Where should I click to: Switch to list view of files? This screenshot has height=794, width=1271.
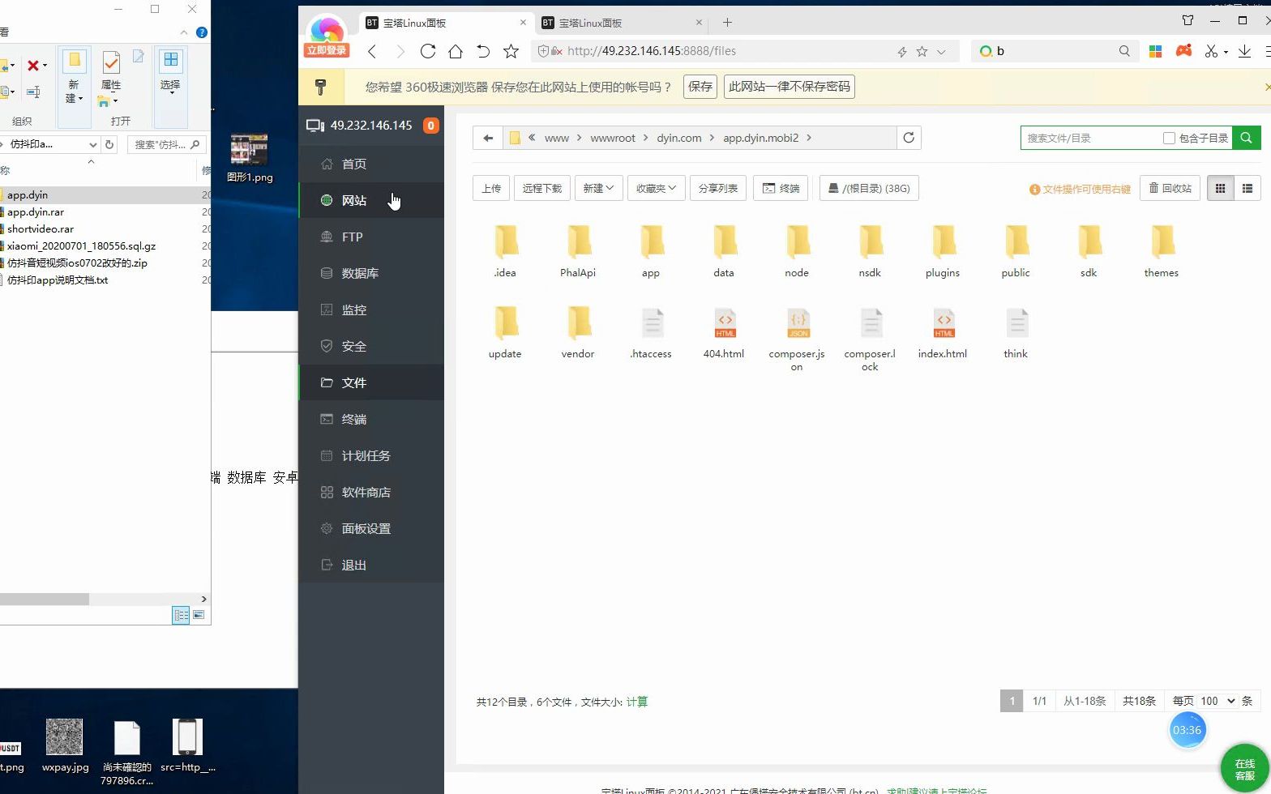pos(1247,189)
